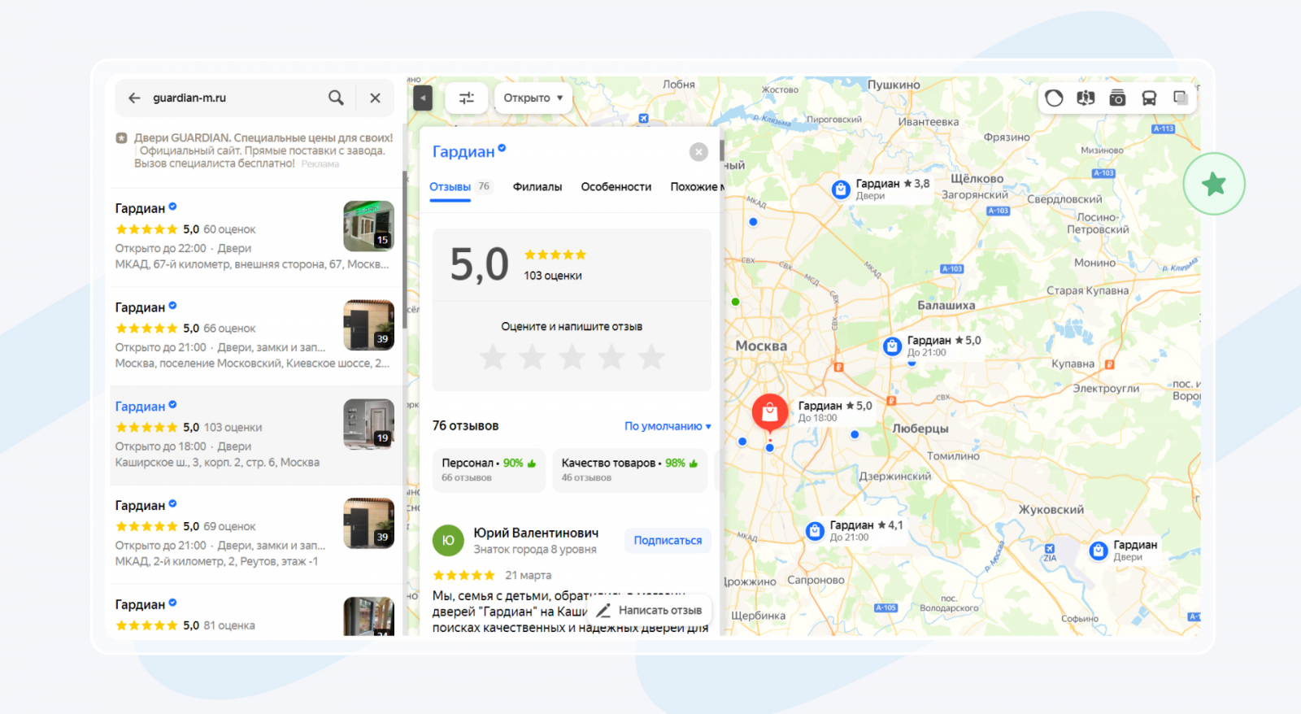Show public transport with the bus icon
1301x714 pixels.
1149,98
